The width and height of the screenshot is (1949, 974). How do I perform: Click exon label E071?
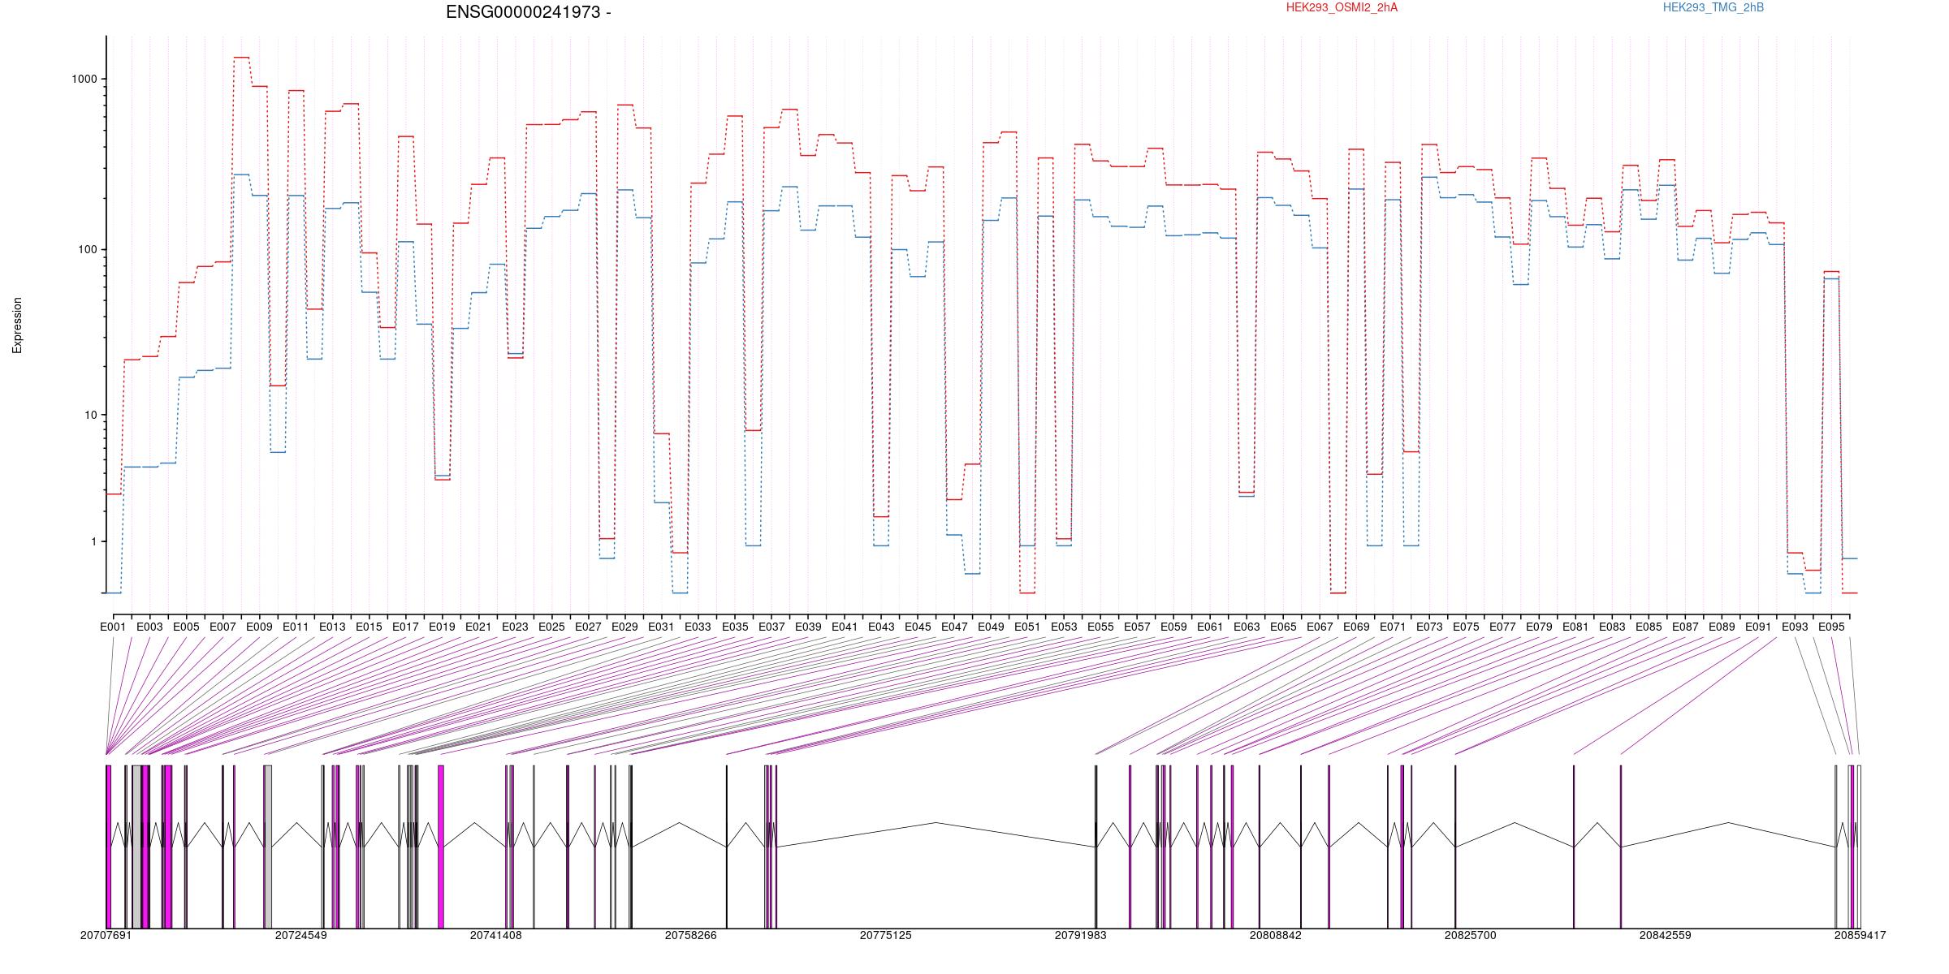coord(1393,627)
